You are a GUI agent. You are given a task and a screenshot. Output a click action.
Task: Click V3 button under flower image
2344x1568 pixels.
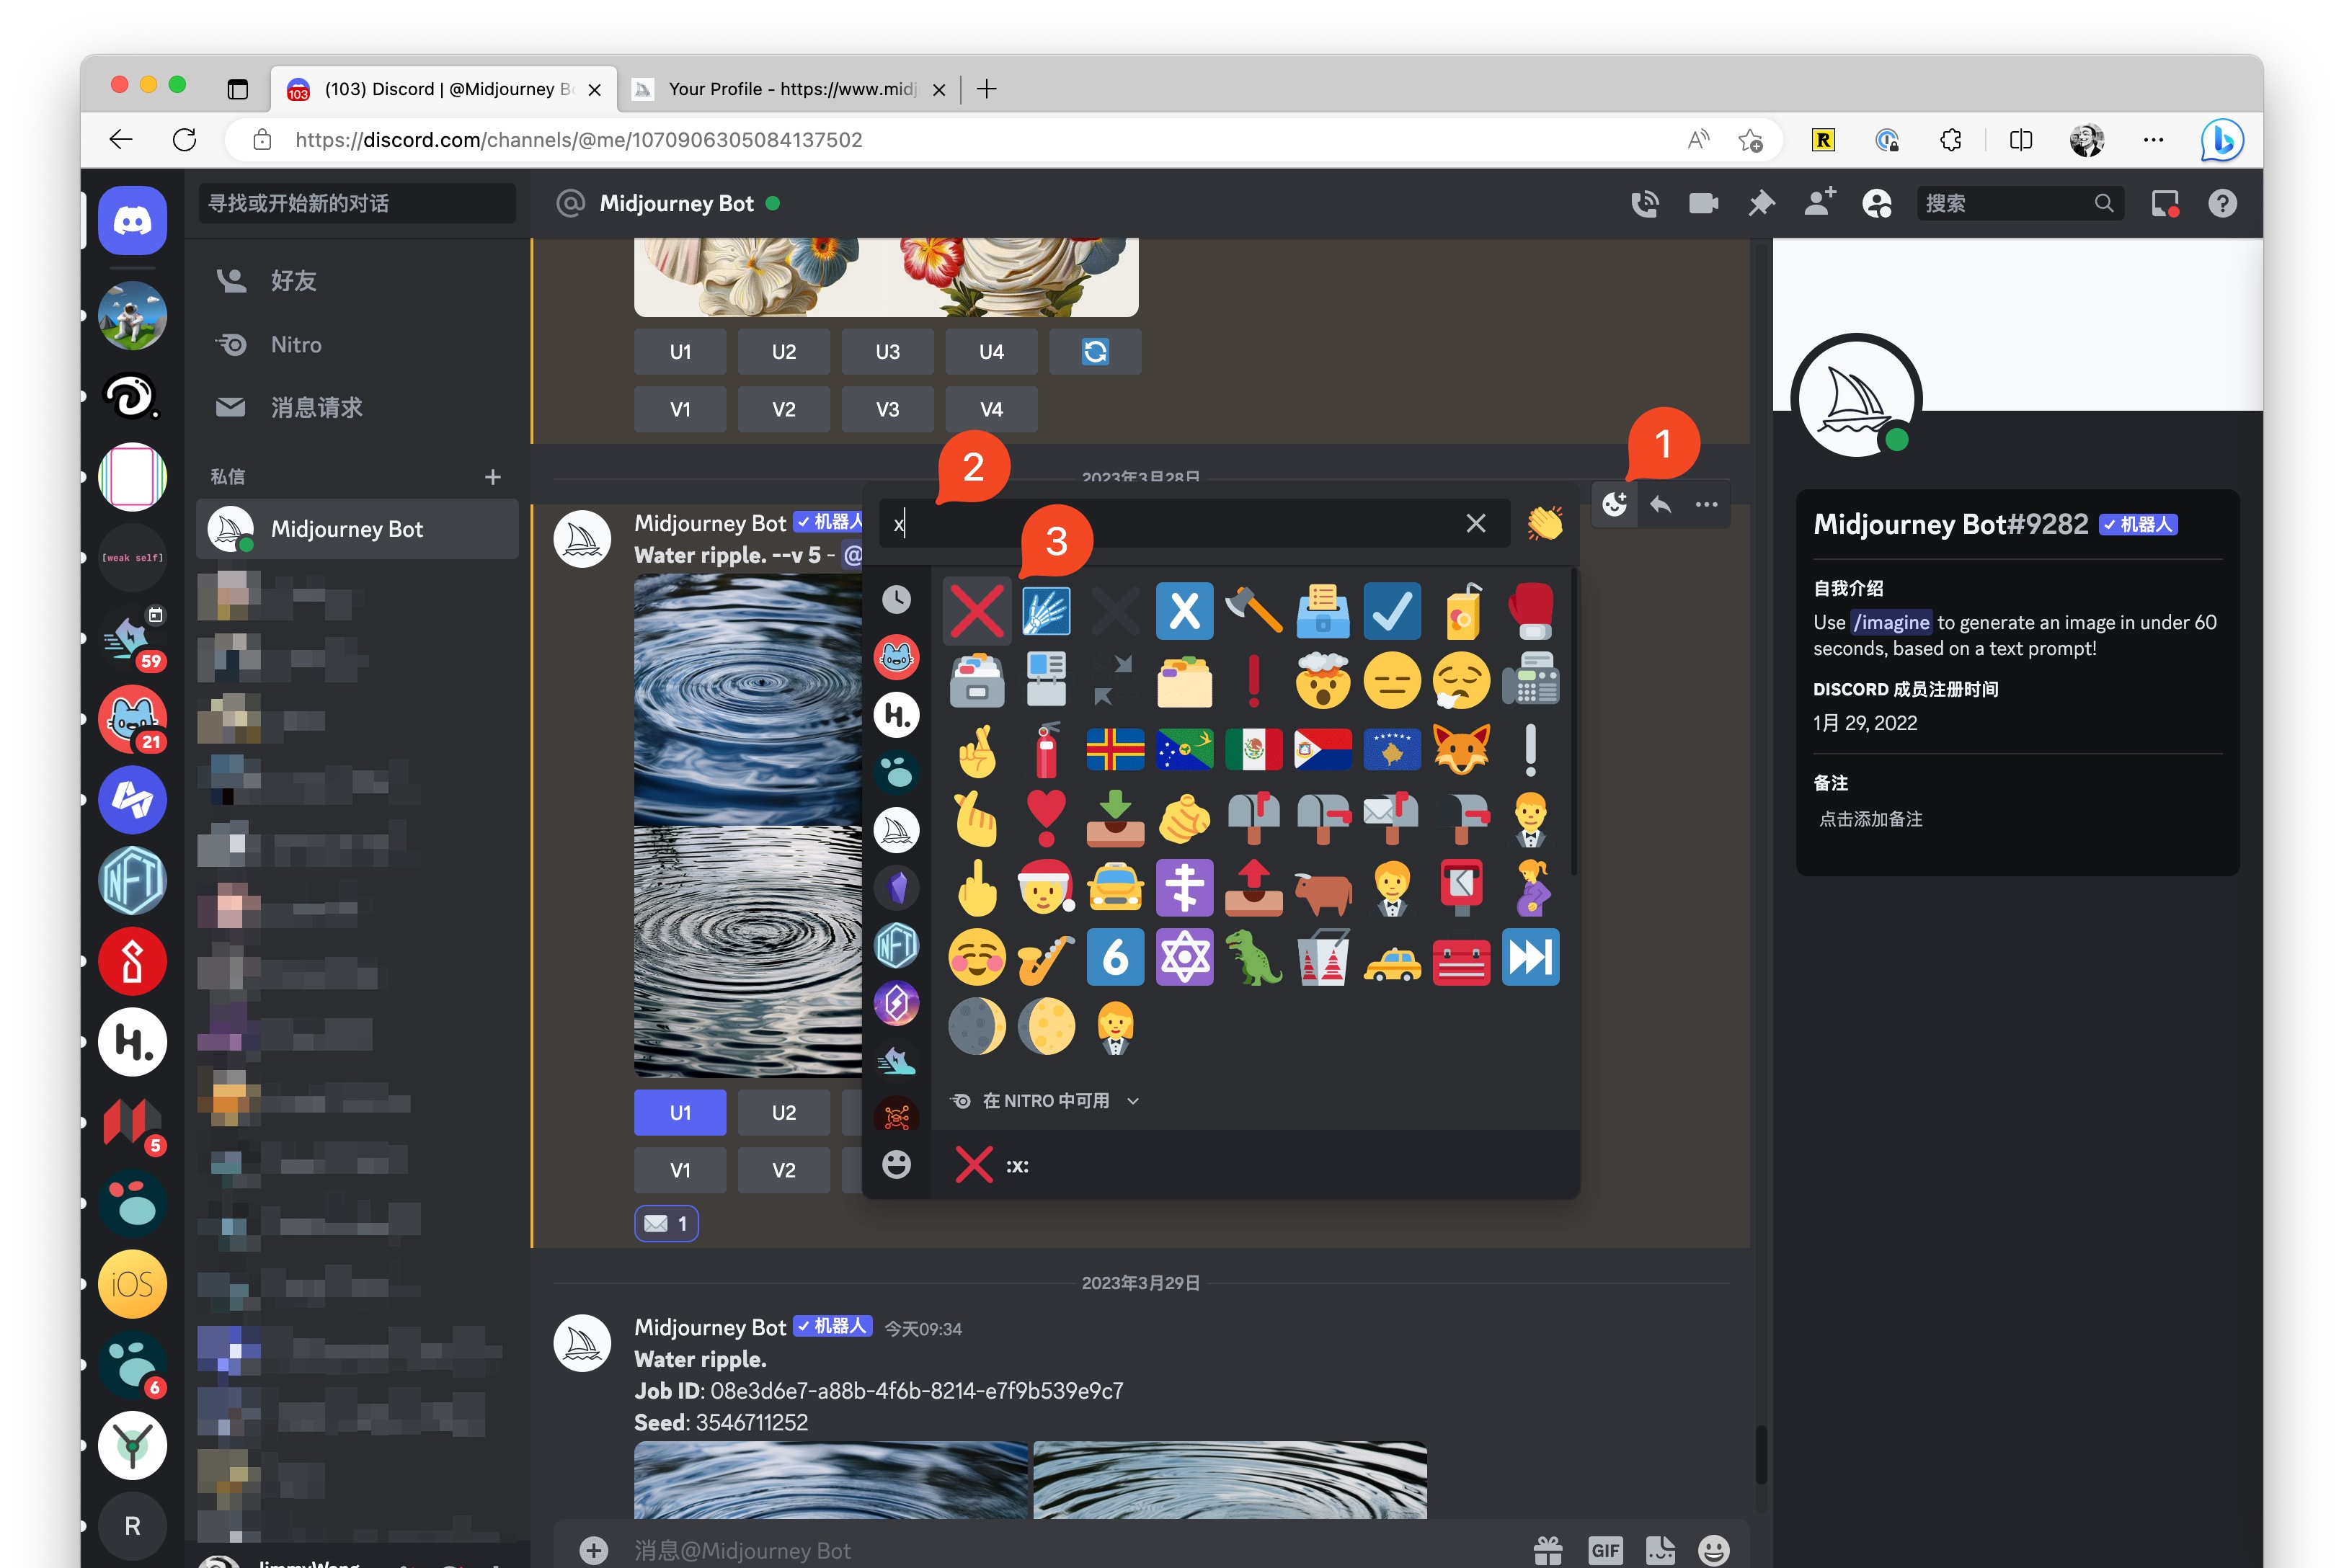pos(887,409)
